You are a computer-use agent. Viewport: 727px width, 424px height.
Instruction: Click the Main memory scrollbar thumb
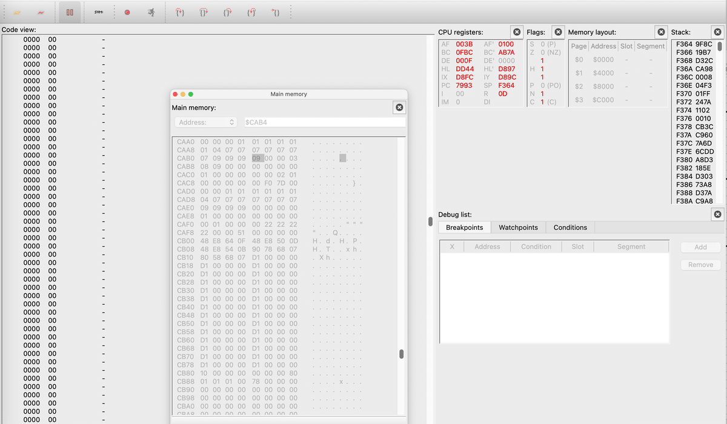point(402,353)
